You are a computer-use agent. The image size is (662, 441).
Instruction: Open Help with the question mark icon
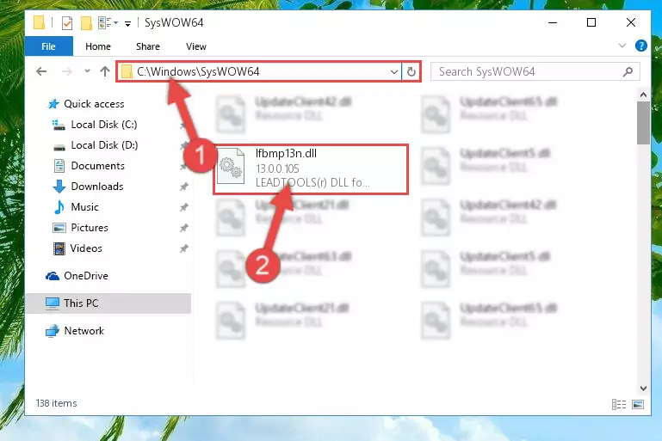[640, 46]
